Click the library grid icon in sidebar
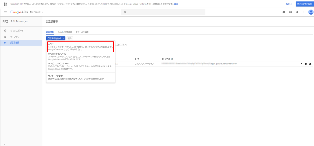Image resolution: width=314 pixels, height=146 pixels. 6,36
